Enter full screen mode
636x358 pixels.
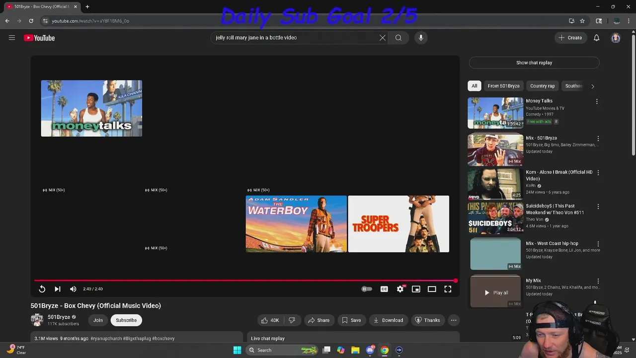coord(448,289)
